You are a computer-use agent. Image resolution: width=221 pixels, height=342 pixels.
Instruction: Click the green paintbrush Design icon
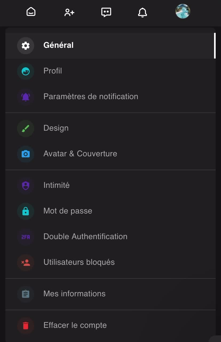pos(26,129)
